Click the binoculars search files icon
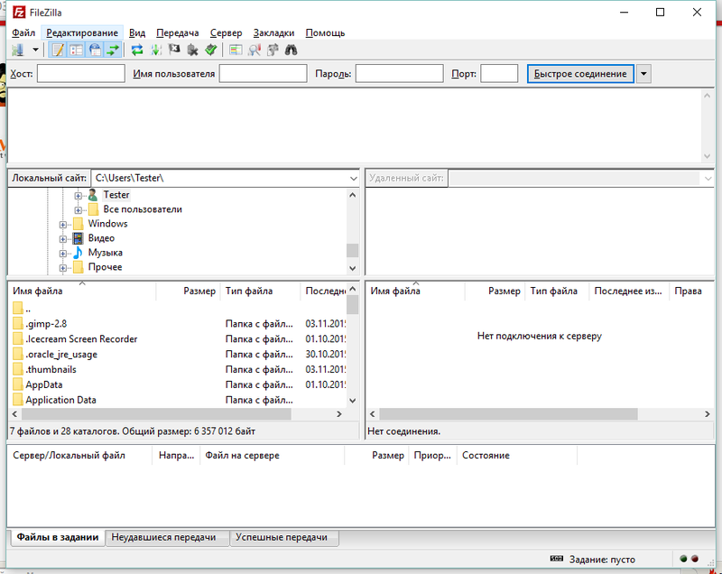 tap(291, 50)
